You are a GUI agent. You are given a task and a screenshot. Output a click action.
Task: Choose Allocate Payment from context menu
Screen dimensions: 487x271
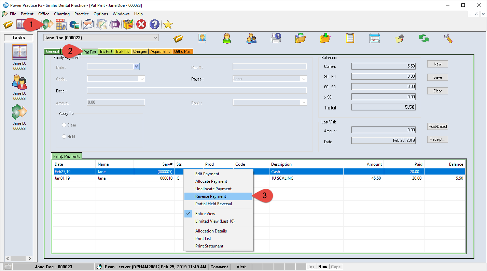point(219,181)
